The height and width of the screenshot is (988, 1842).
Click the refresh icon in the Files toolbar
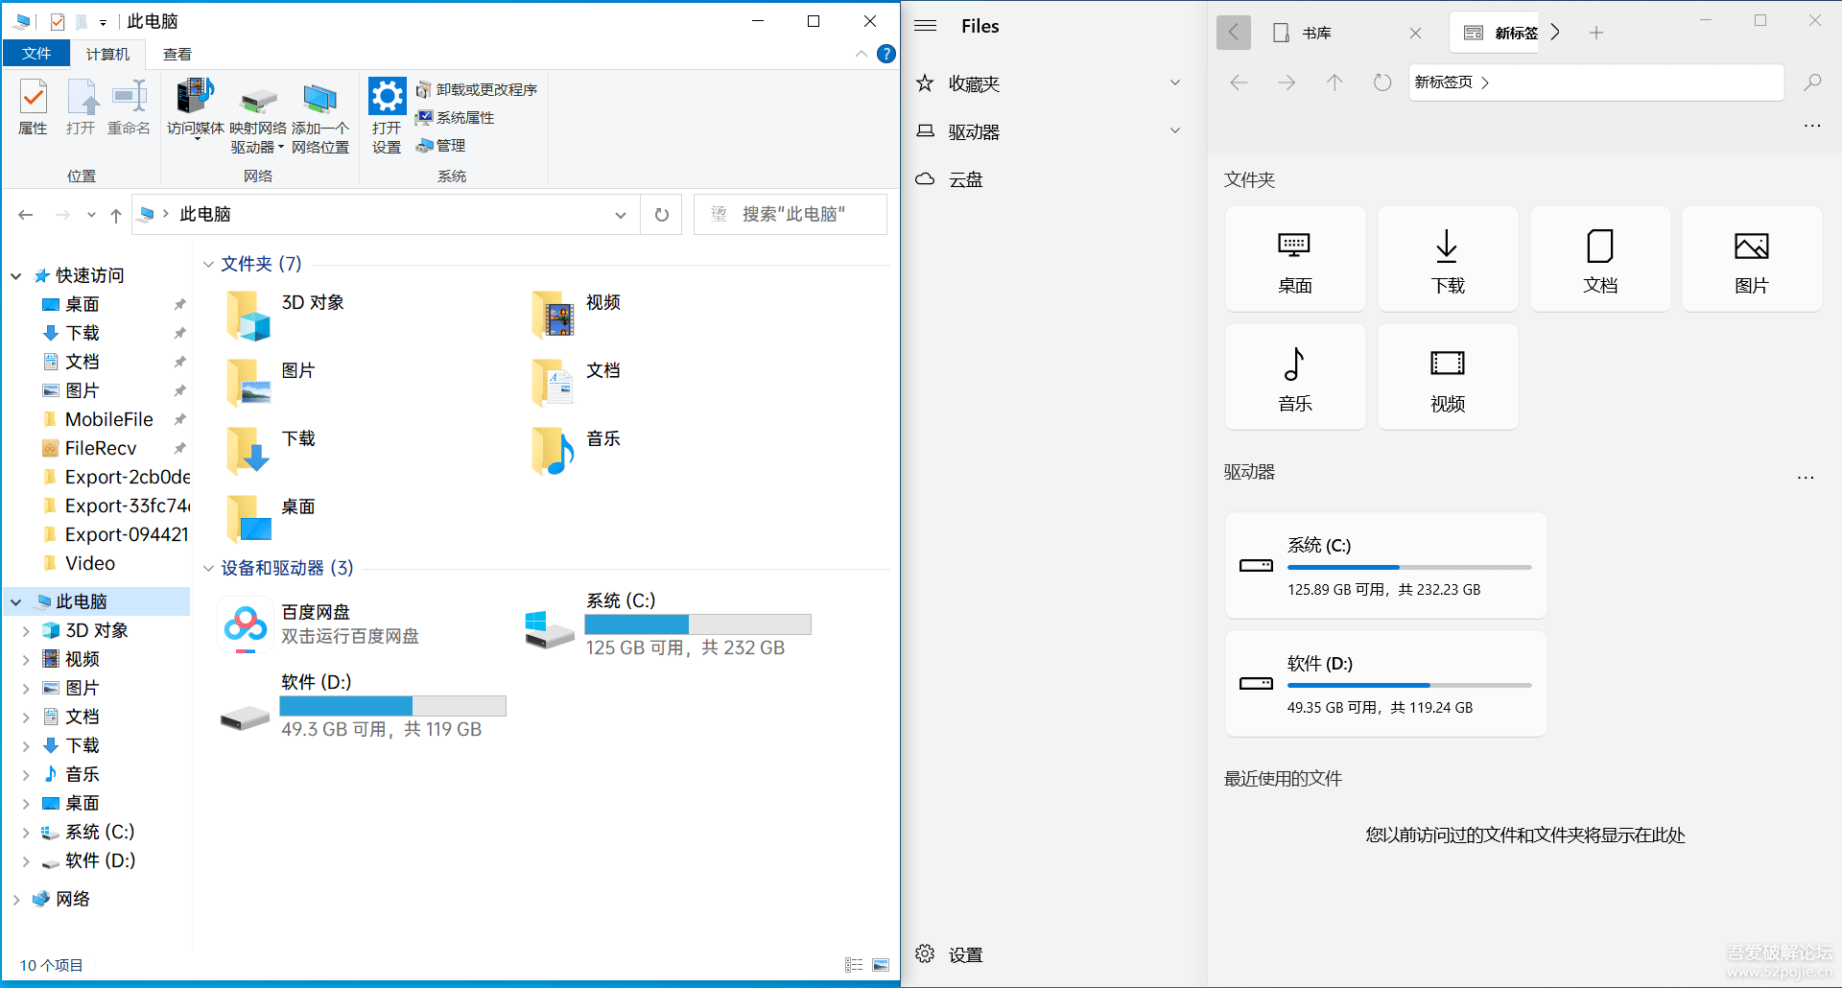coord(1381,82)
